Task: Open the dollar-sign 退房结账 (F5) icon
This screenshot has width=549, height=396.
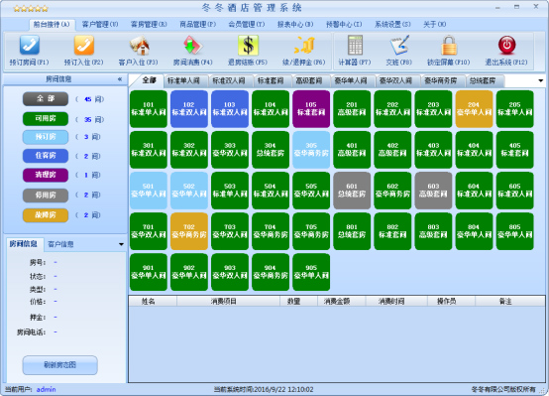Action: pyautogui.click(x=248, y=46)
